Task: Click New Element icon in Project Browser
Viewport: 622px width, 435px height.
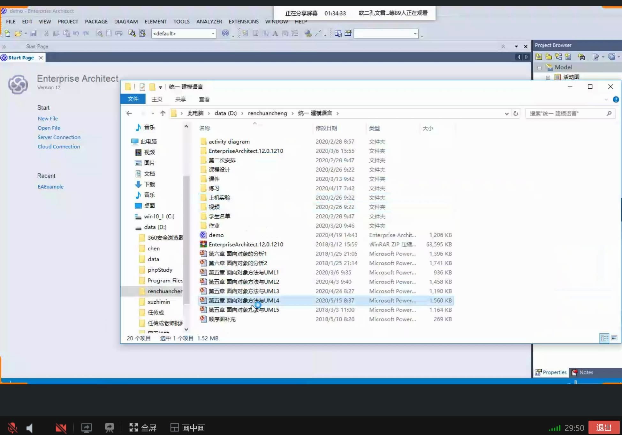Action: tap(568, 57)
